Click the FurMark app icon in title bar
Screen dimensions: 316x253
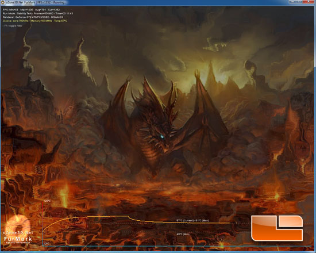3,2
